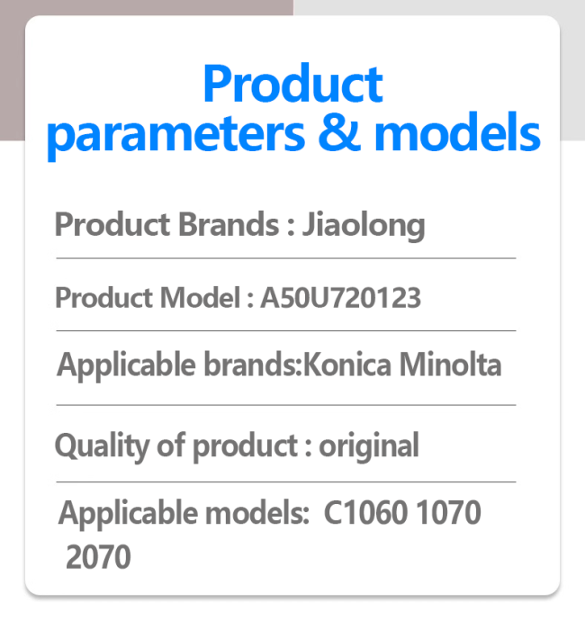This screenshot has height=630, width=585.
Task: Click the "parameters" word in the blue title
Action: [176, 135]
